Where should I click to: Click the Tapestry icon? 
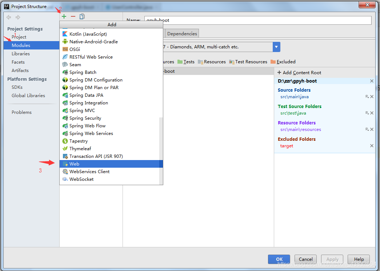[x=65, y=141]
